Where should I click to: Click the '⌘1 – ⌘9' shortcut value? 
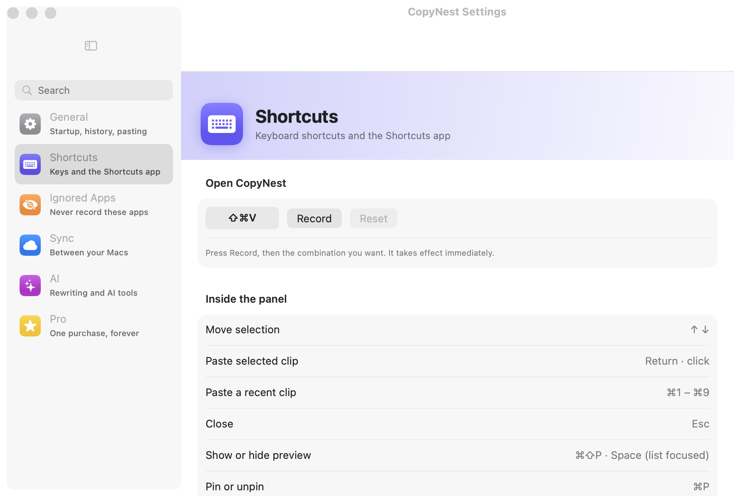click(x=688, y=392)
